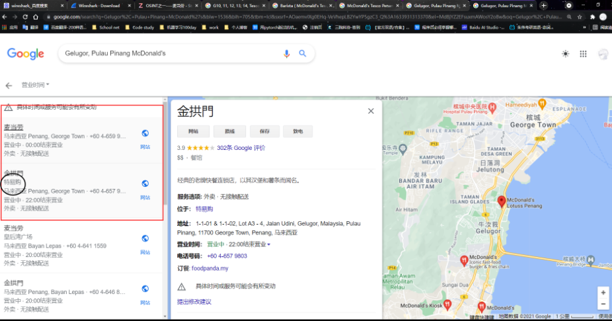The height and width of the screenshot is (321, 612).
Task: Zoom in on the map
Action: point(603,293)
